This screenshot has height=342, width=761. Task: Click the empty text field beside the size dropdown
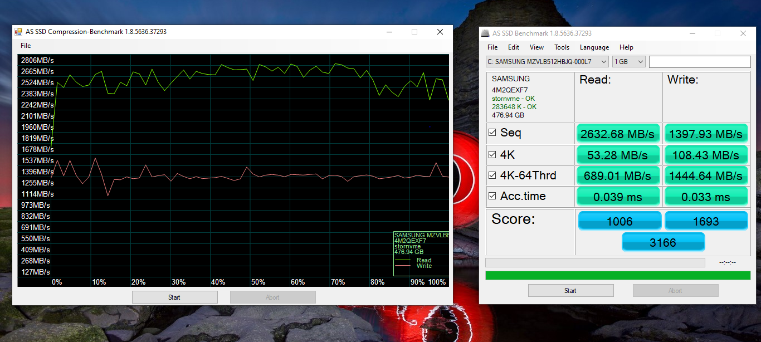(x=699, y=62)
